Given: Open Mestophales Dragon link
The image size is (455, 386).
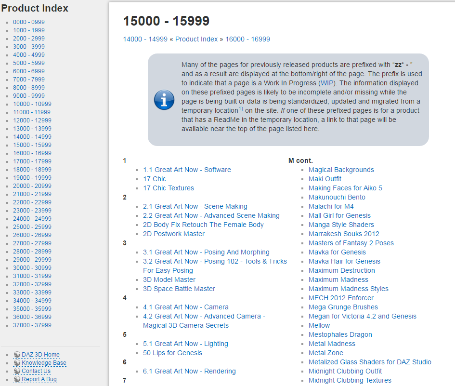Looking at the screenshot, I should pos(340,334).
